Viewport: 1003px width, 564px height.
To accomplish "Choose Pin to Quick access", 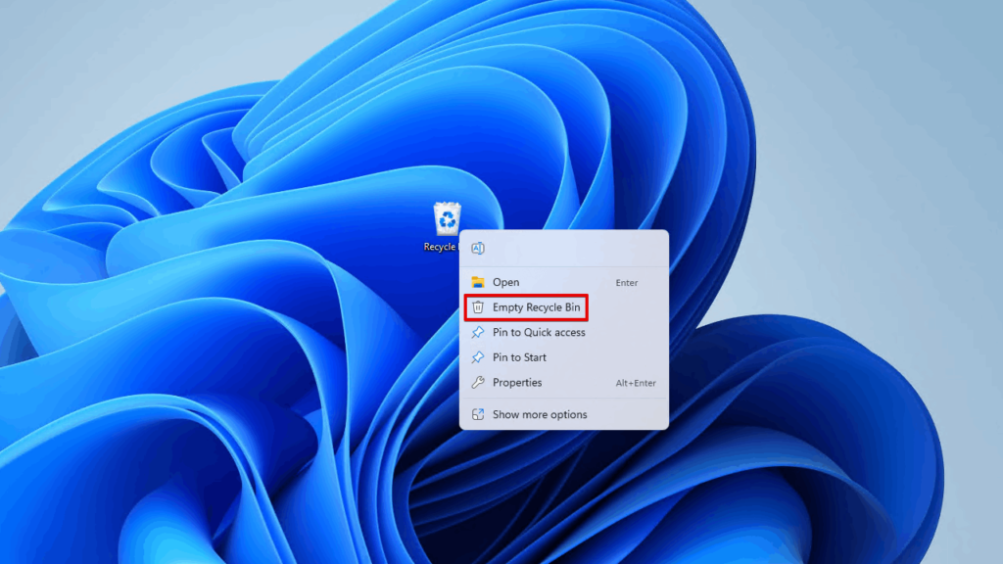I will pos(541,332).
